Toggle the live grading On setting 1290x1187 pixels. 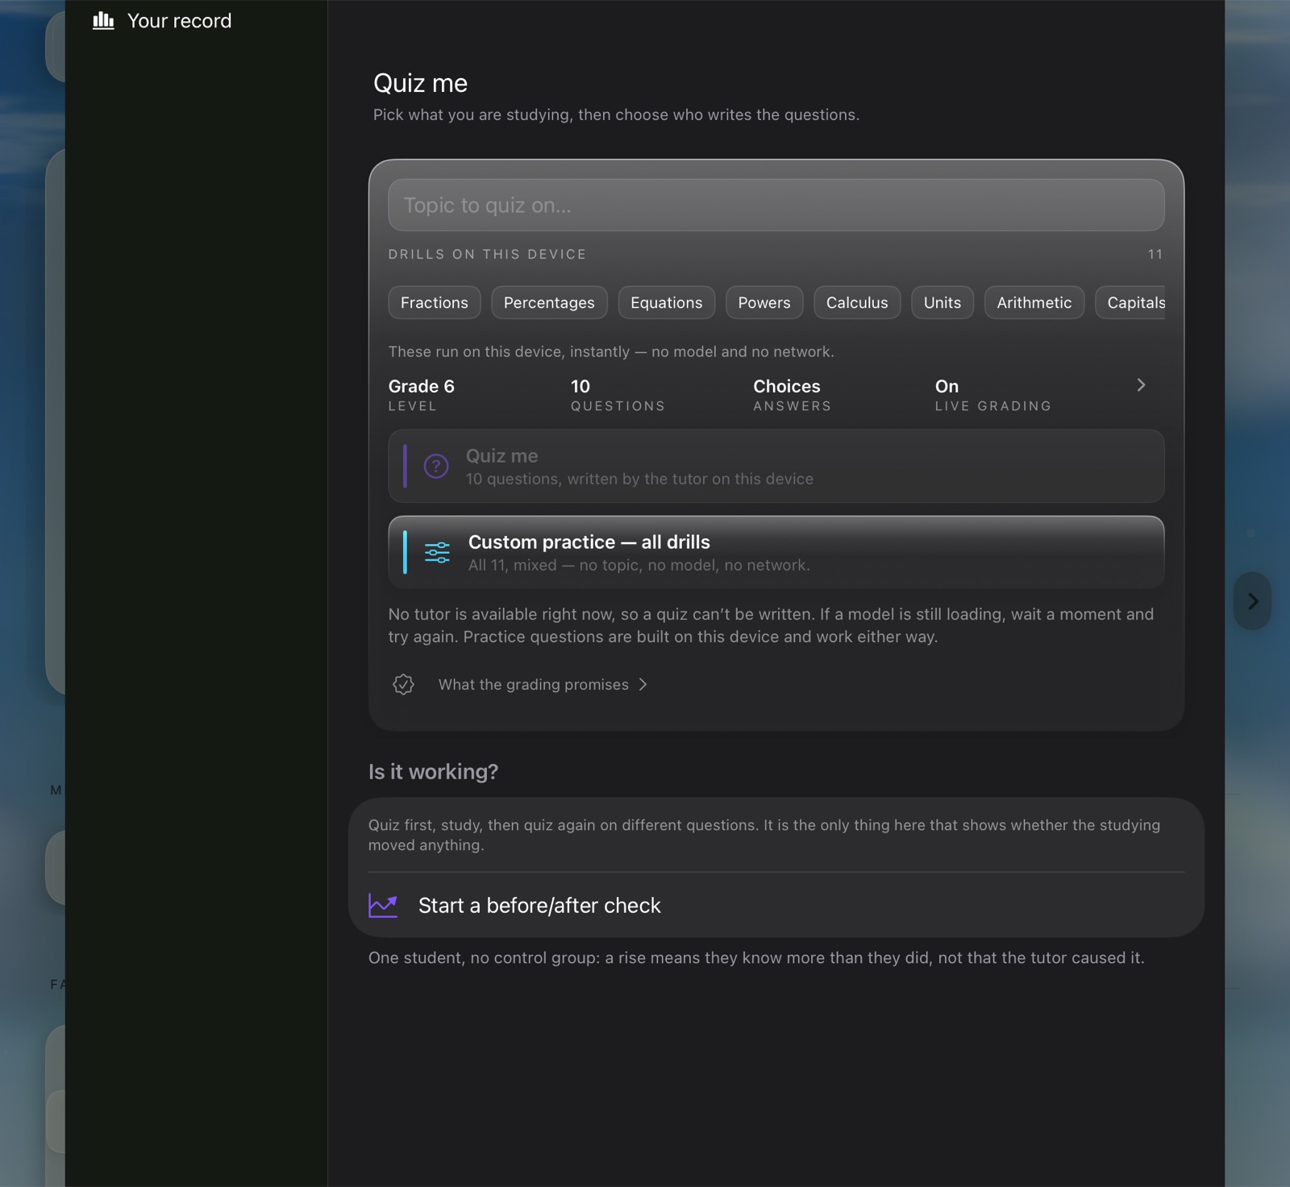click(x=993, y=395)
